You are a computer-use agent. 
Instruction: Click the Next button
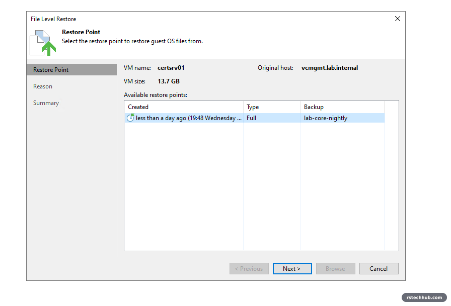point(292,269)
